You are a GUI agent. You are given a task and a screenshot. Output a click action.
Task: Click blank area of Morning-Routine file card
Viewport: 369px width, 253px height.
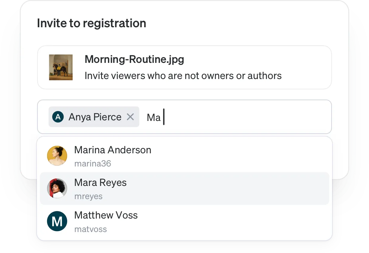tap(306, 67)
